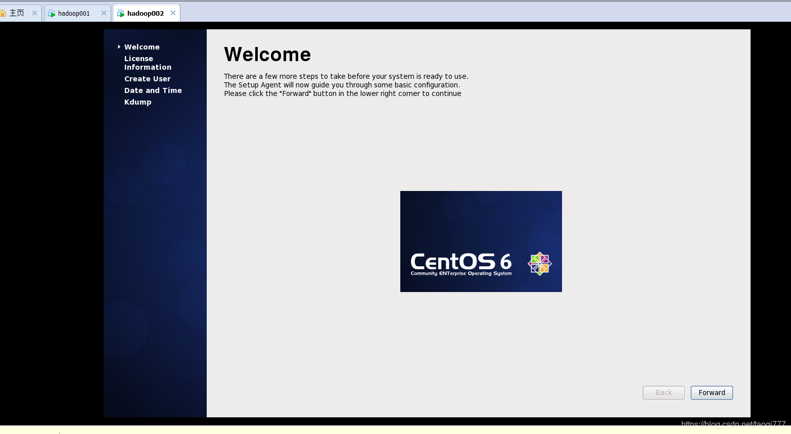Close the hadoop001 tab
Viewport: 791px width, 434px height.
pyautogui.click(x=104, y=13)
